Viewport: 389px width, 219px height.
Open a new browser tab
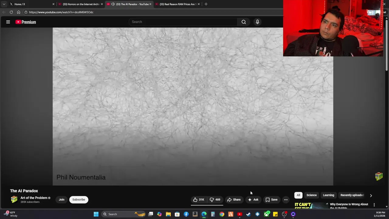pos(206,4)
